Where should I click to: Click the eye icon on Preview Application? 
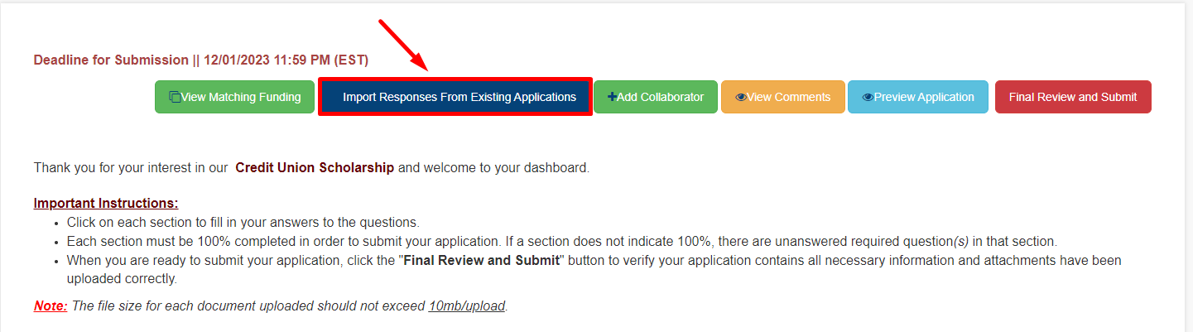868,97
